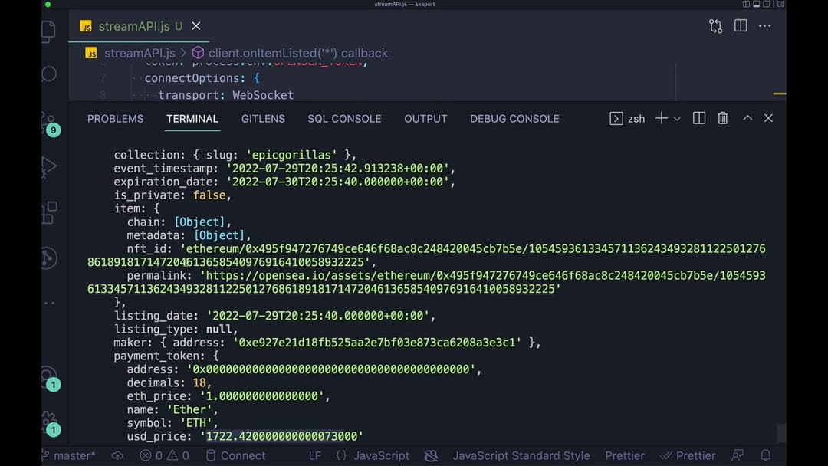
Task: Click the master branch in status bar
Action: click(x=69, y=455)
